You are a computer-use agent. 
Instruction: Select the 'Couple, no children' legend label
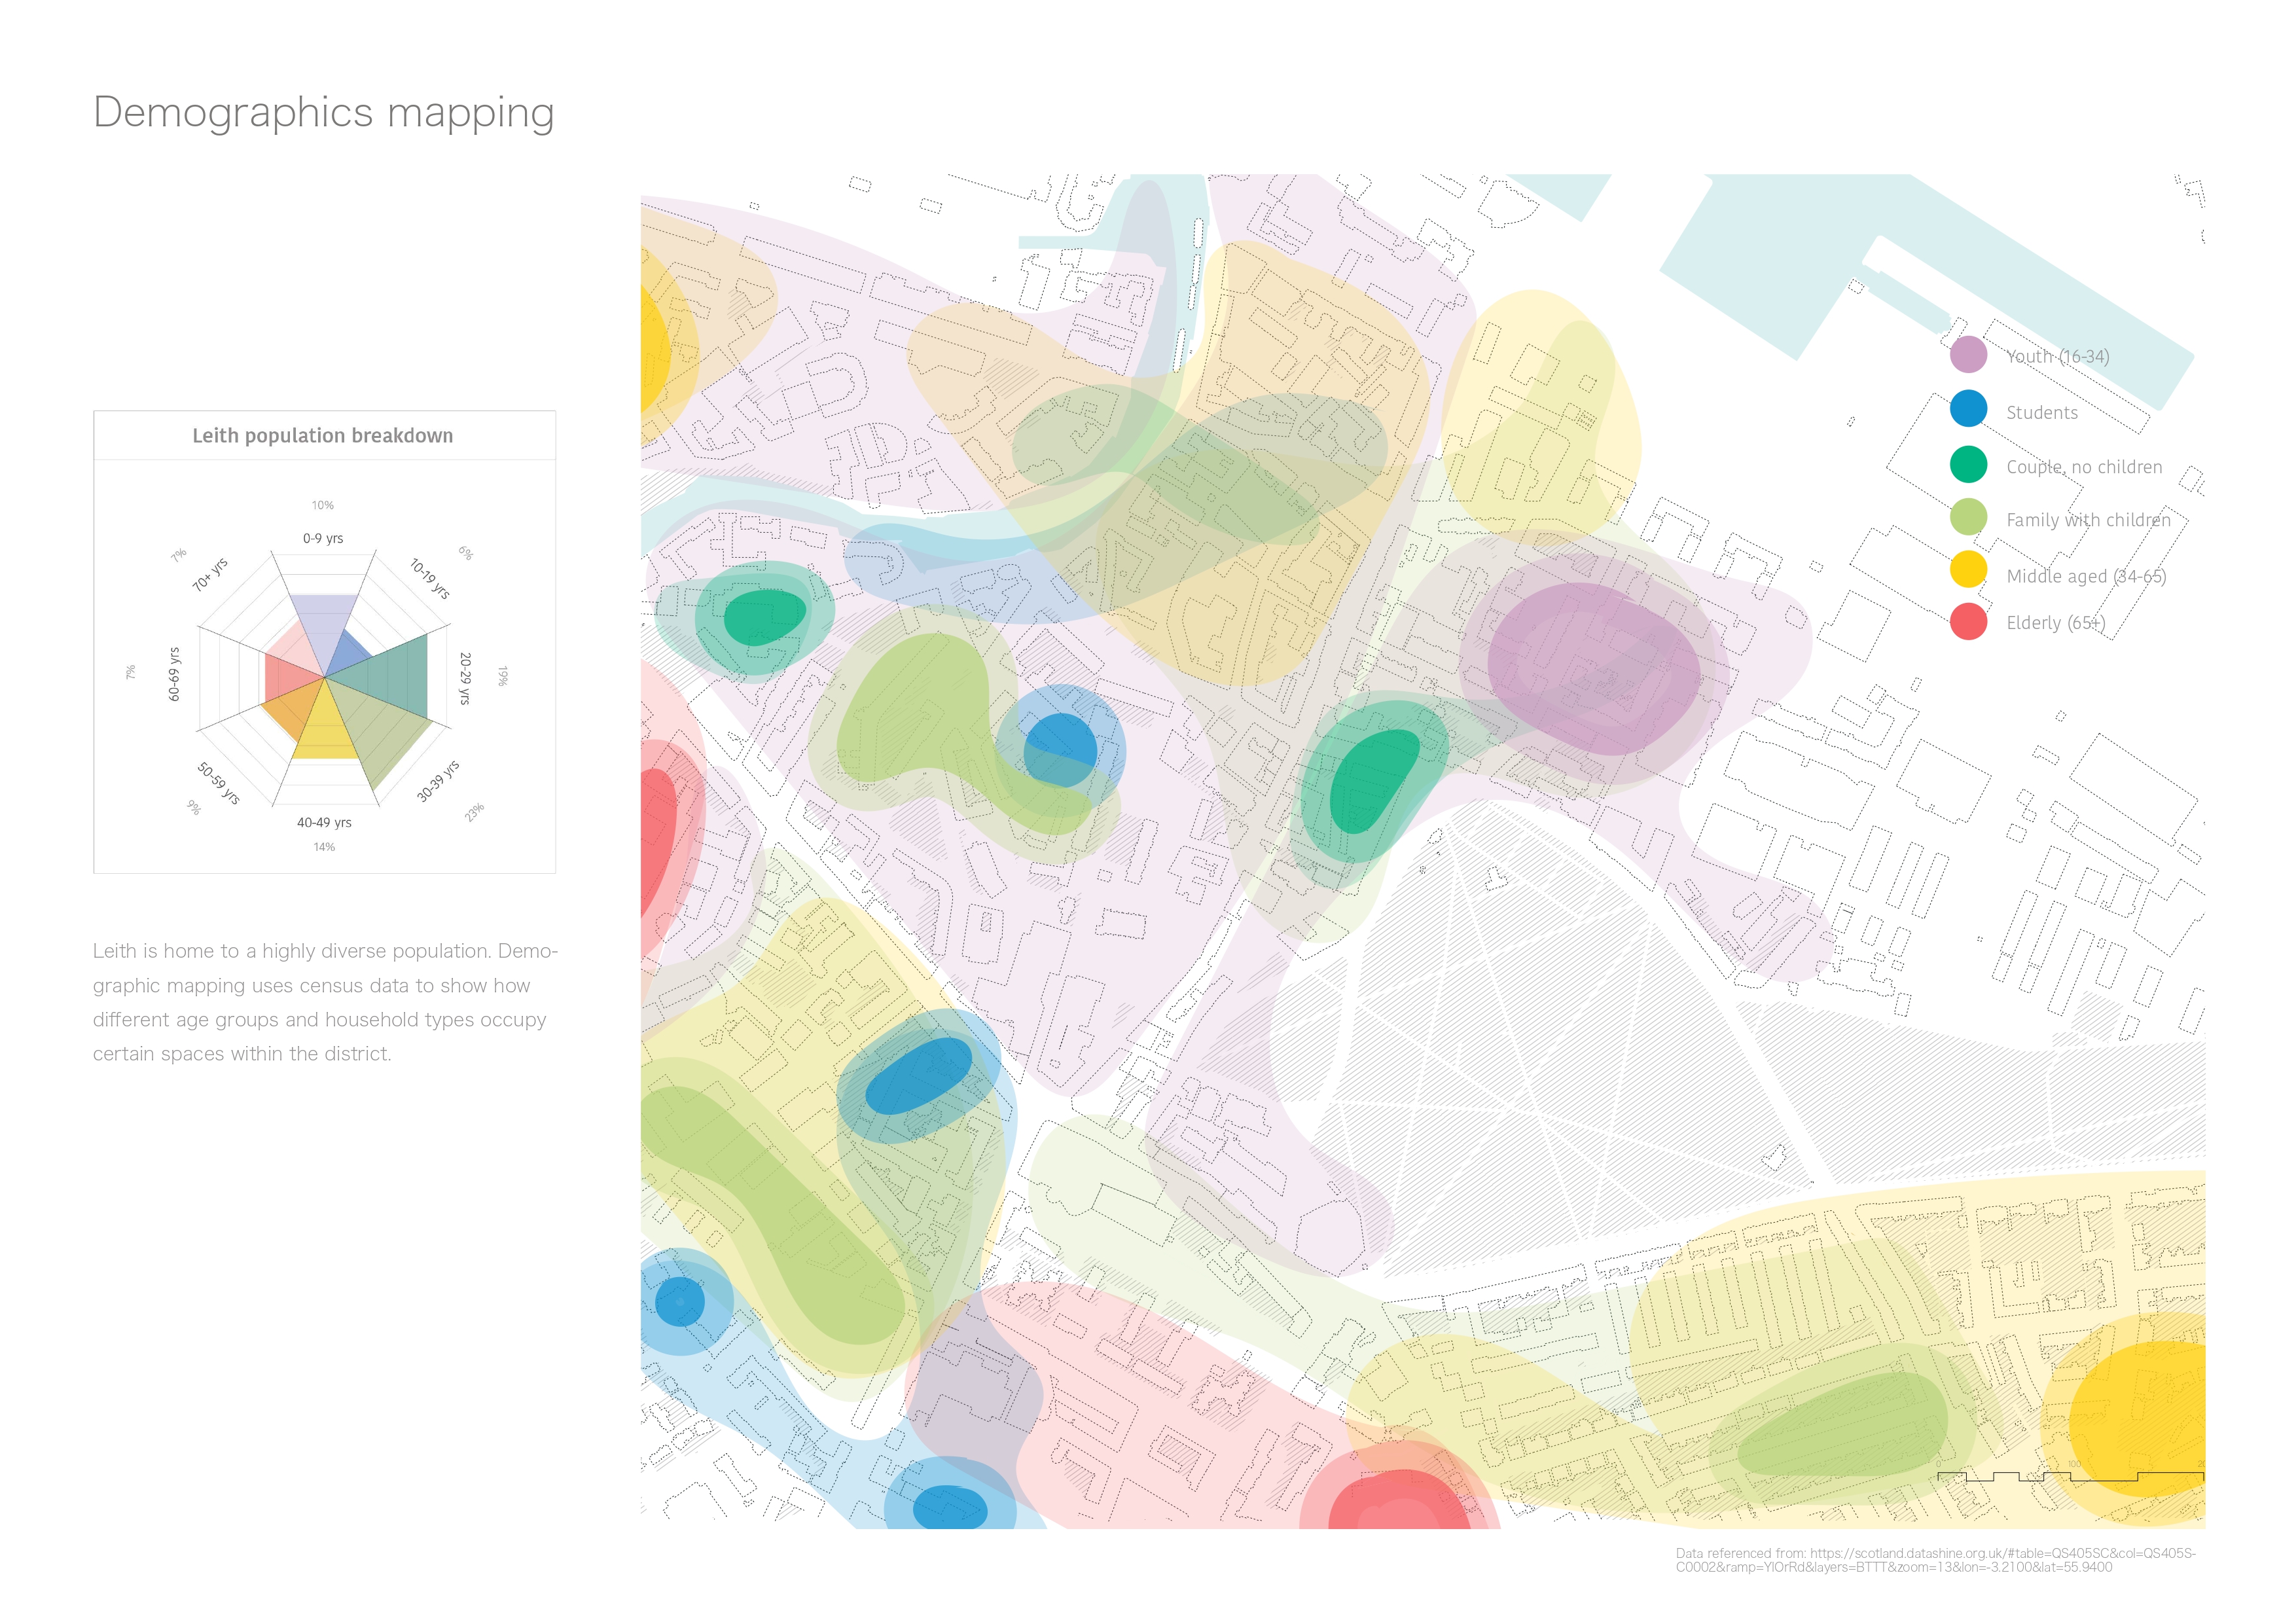tap(2084, 468)
